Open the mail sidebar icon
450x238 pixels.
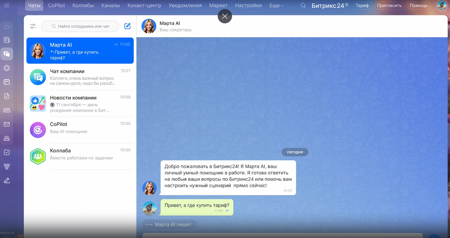7,124
